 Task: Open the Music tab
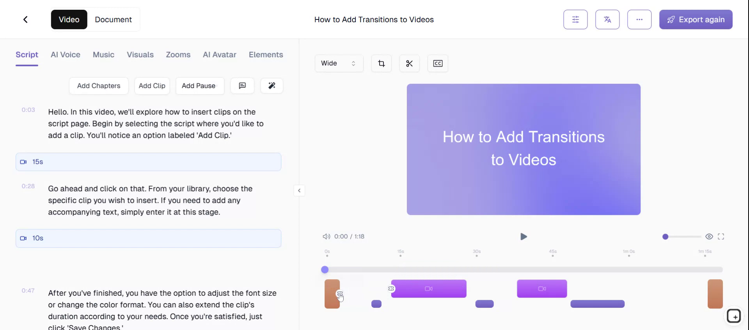(x=103, y=55)
